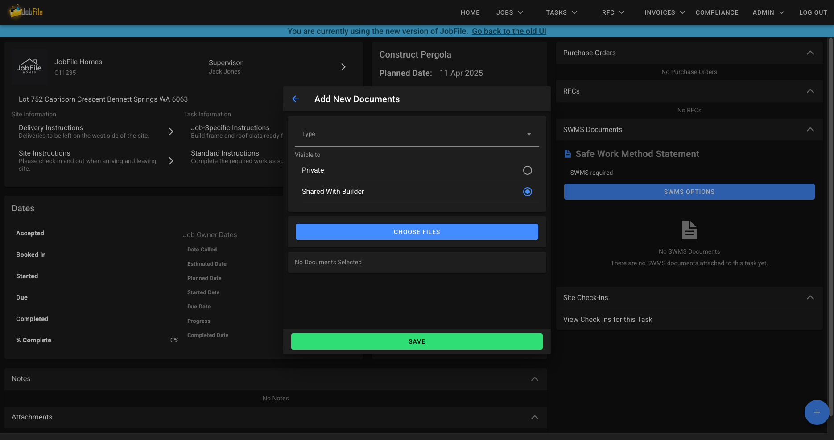Select Private visibility option
The image size is (834, 440).
pyautogui.click(x=417, y=170)
